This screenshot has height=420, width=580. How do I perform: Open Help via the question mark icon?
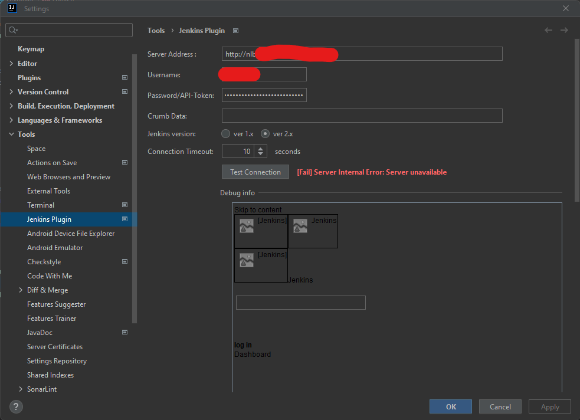(15, 406)
